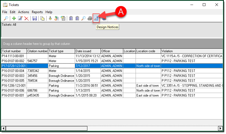Image resolution: width=226 pixels, height=134 pixels.
Task: Open Design Notices from the toolbar
Action: 96,18
